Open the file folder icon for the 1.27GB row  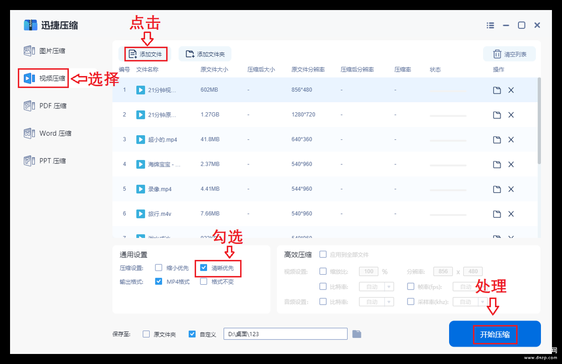(x=497, y=115)
